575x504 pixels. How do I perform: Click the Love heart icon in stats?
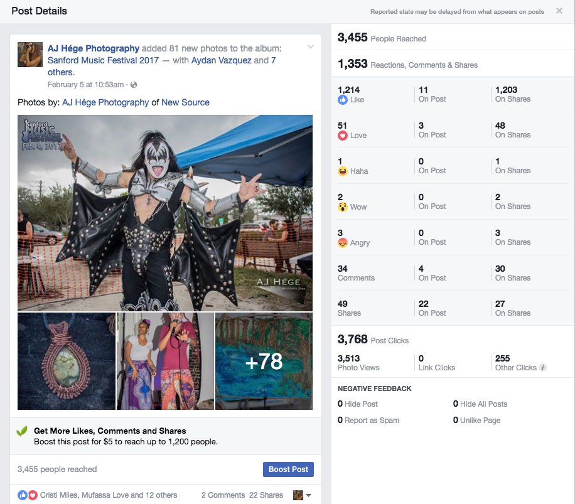343,136
